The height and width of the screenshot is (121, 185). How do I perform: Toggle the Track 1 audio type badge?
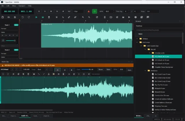pyautogui.click(x=16, y=25)
